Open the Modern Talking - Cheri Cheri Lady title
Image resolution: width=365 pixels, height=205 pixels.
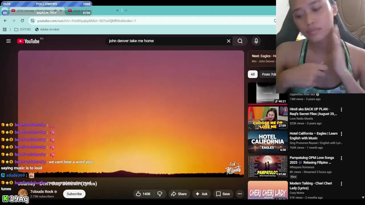point(311,186)
